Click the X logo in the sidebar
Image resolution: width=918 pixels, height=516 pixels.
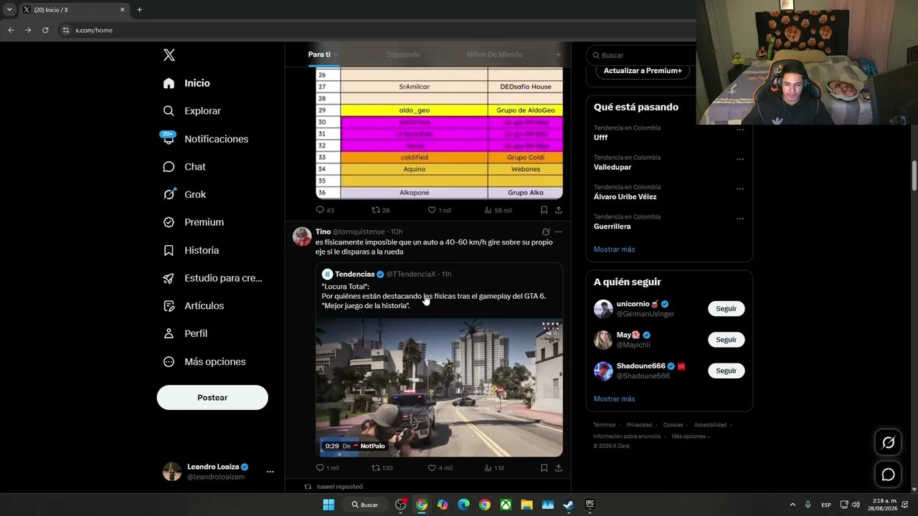pos(169,55)
